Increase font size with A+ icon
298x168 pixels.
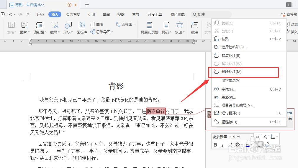[258, 137]
